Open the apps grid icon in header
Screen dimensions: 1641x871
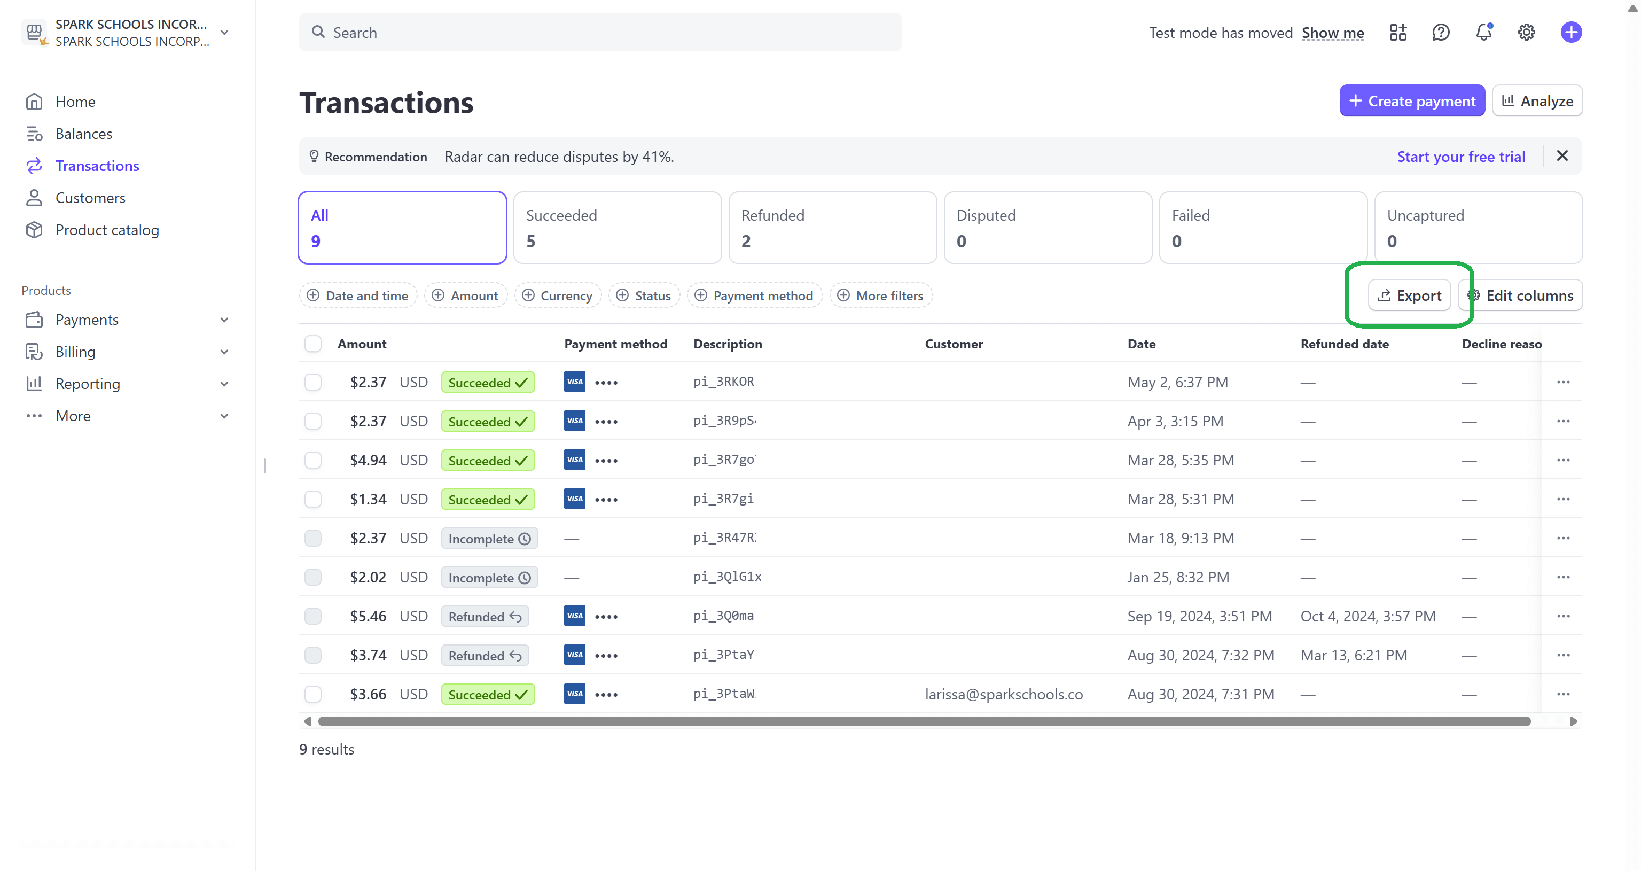pos(1397,32)
